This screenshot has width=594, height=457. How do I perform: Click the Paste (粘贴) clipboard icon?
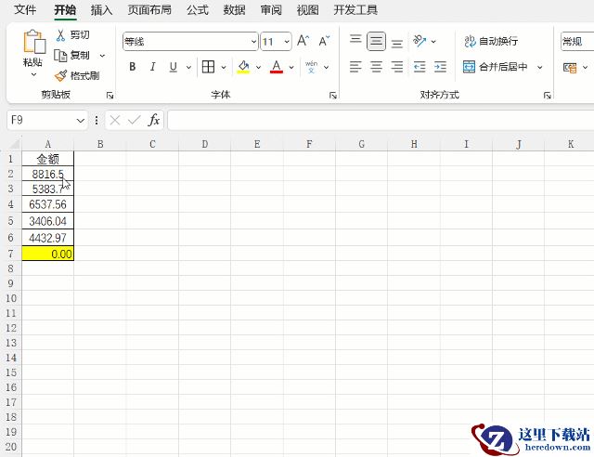pos(33,43)
